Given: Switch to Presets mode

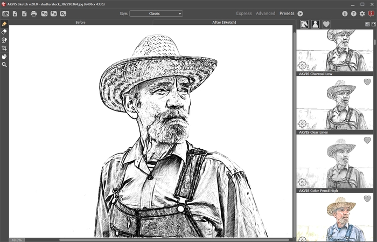Looking at the screenshot, I should tap(287, 13).
